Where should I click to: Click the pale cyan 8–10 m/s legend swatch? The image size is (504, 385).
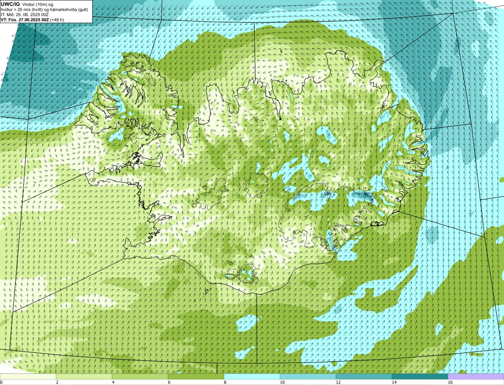click(x=252, y=377)
